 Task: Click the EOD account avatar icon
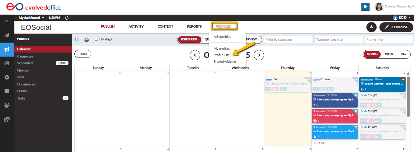395,18
